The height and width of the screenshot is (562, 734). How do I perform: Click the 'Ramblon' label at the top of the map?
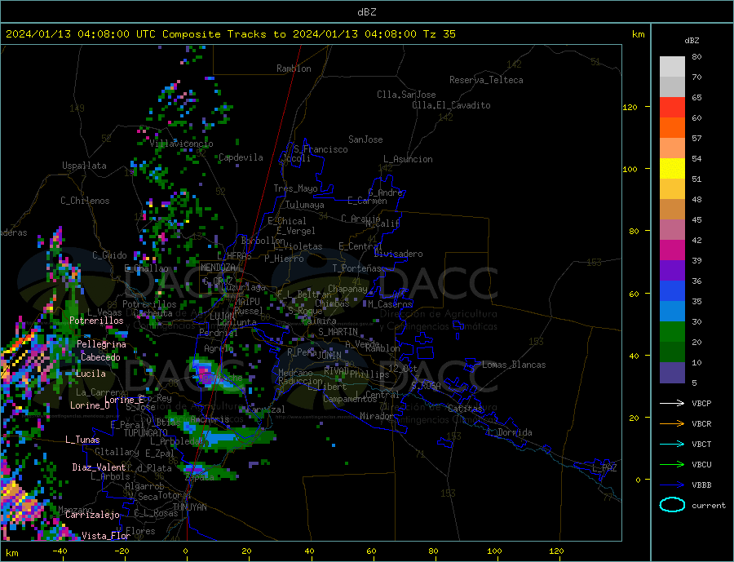294,69
